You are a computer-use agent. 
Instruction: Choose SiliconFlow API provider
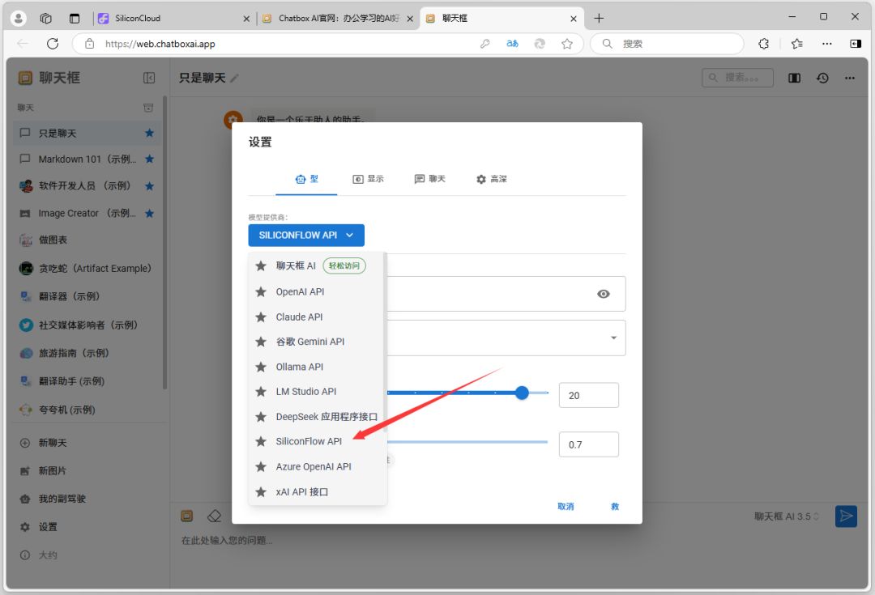click(x=317, y=441)
